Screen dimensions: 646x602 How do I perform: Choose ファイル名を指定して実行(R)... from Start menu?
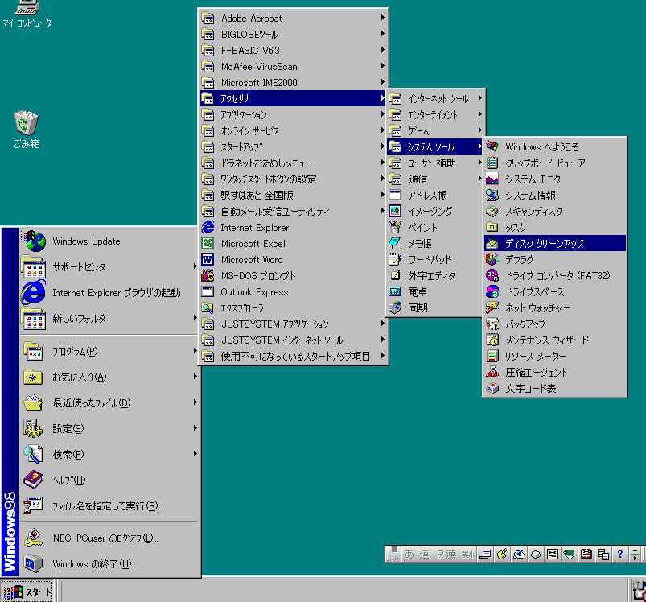(x=109, y=505)
